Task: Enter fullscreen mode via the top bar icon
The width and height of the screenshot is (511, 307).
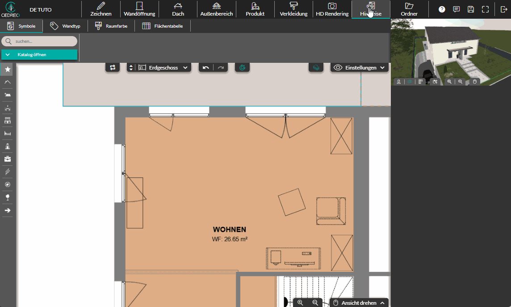Action: point(485,9)
